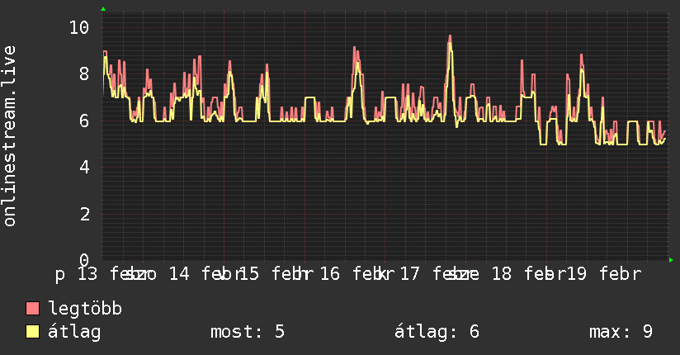
Task: Click the y-axis label 10
Action: pos(79,28)
